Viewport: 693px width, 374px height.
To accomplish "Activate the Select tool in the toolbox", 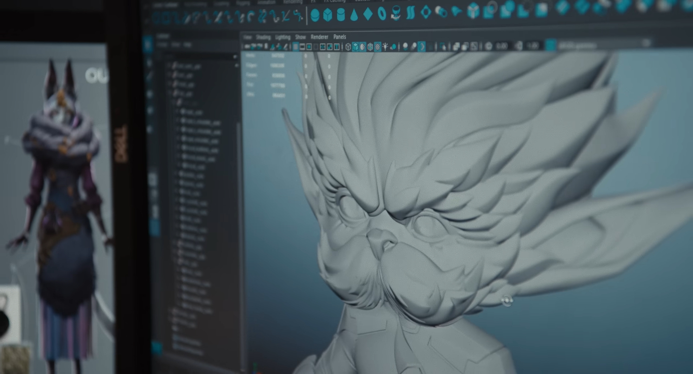I will pyautogui.click(x=148, y=45).
